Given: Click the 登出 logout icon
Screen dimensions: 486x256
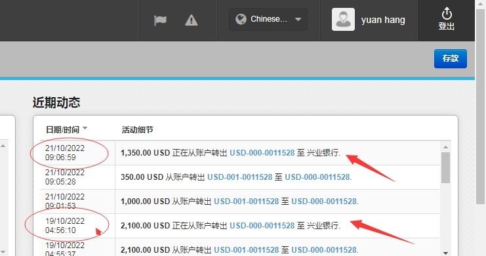Looking at the screenshot, I should [447, 18].
